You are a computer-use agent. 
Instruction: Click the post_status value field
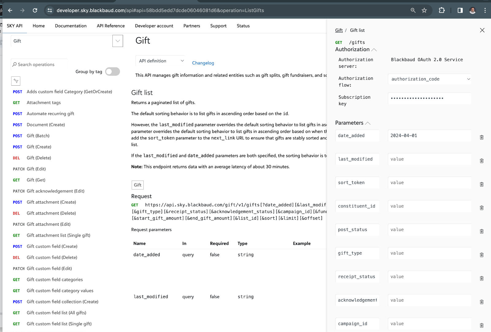coord(430,230)
